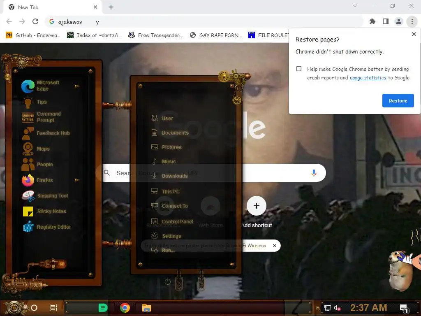Open Snipping Tool from start menu
The height and width of the screenshot is (316, 421).
pyautogui.click(x=46, y=195)
